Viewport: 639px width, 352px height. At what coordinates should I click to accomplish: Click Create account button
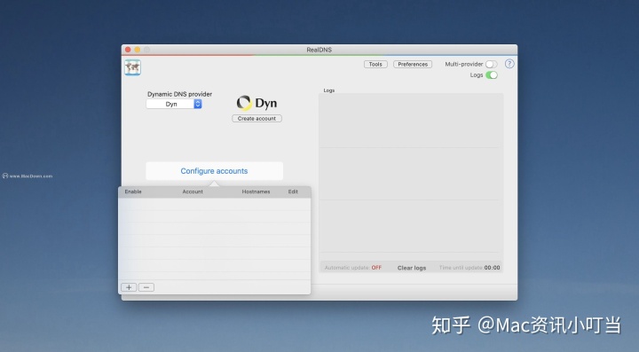click(256, 119)
